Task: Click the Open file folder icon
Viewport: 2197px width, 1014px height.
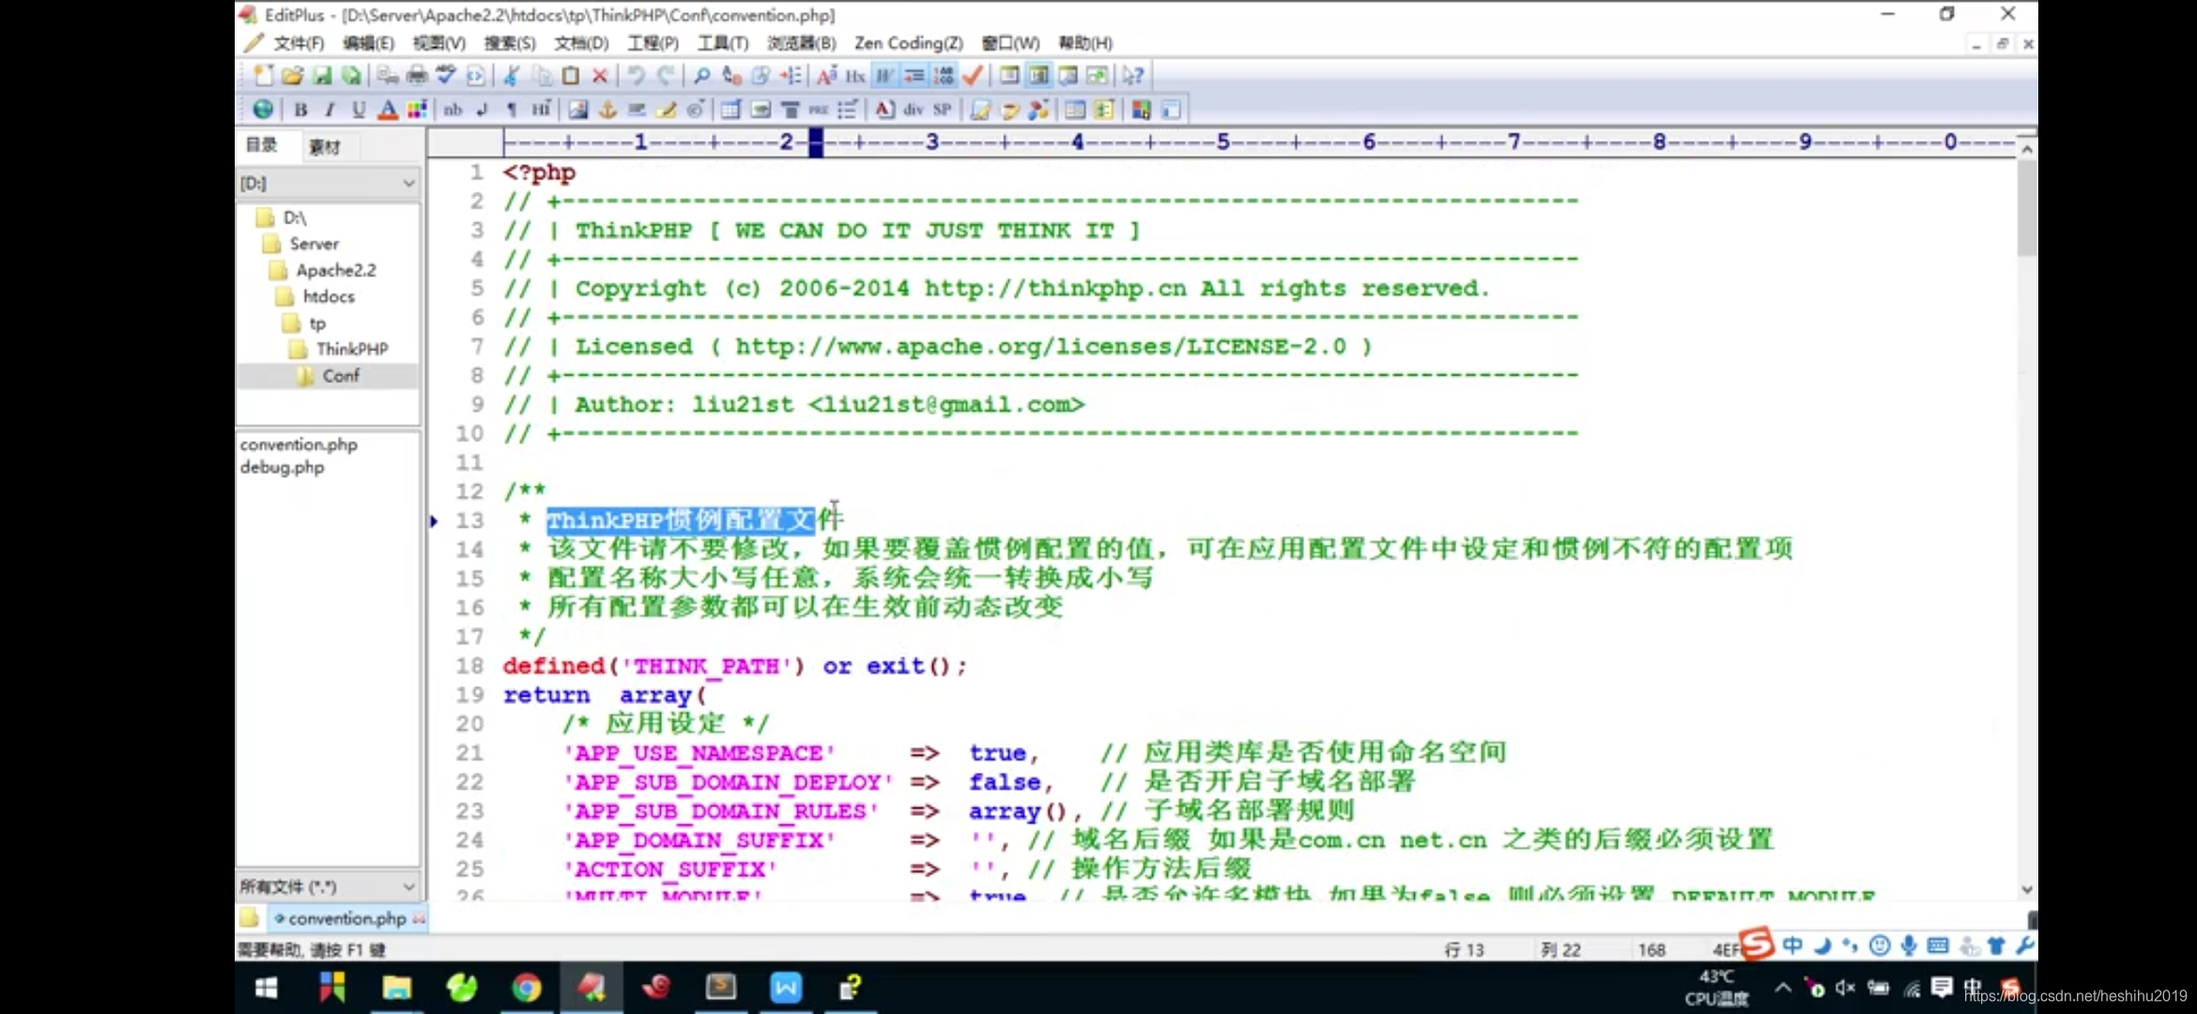Action: pyautogui.click(x=292, y=75)
